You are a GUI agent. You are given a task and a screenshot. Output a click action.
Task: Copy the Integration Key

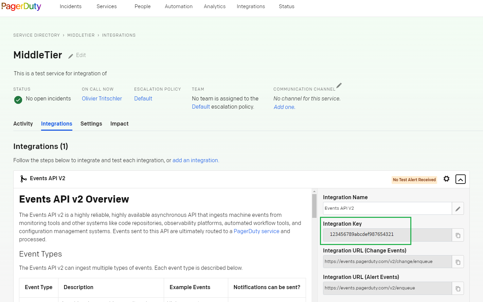pos(458,235)
